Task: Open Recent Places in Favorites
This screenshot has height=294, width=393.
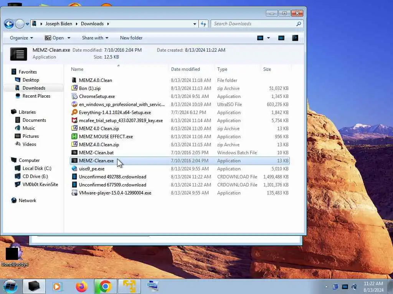Action: 36,96
